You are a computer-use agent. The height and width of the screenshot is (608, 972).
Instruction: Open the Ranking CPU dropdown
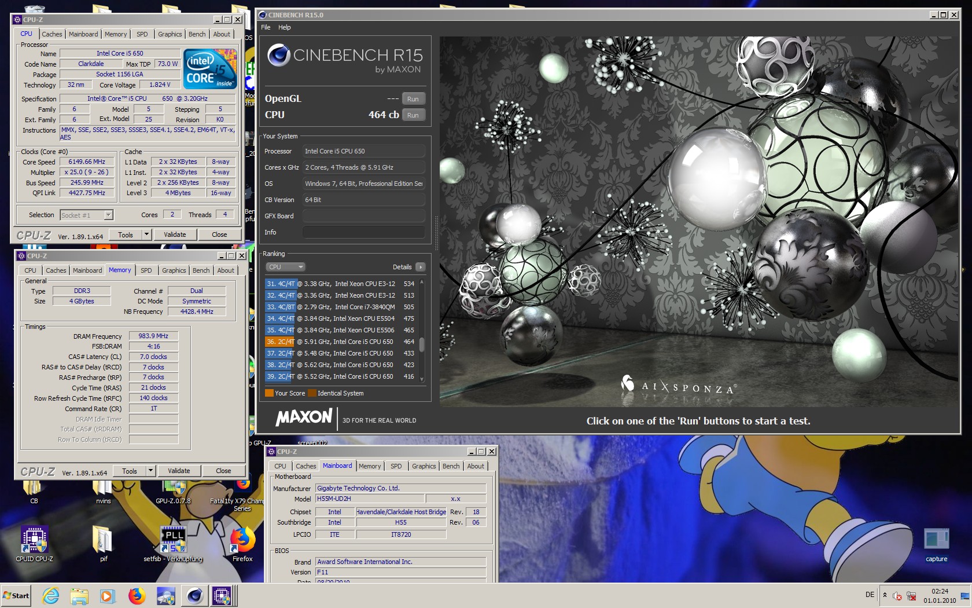(x=285, y=267)
